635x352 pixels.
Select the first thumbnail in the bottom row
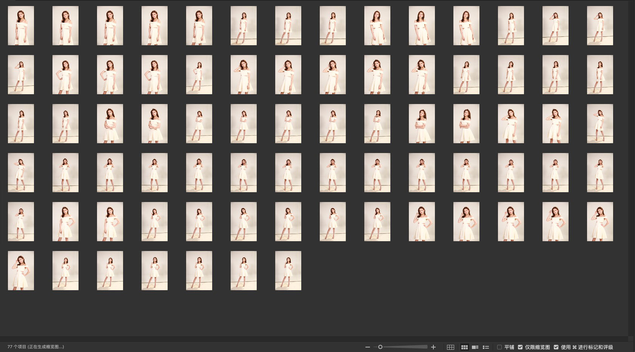click(21, 271)
